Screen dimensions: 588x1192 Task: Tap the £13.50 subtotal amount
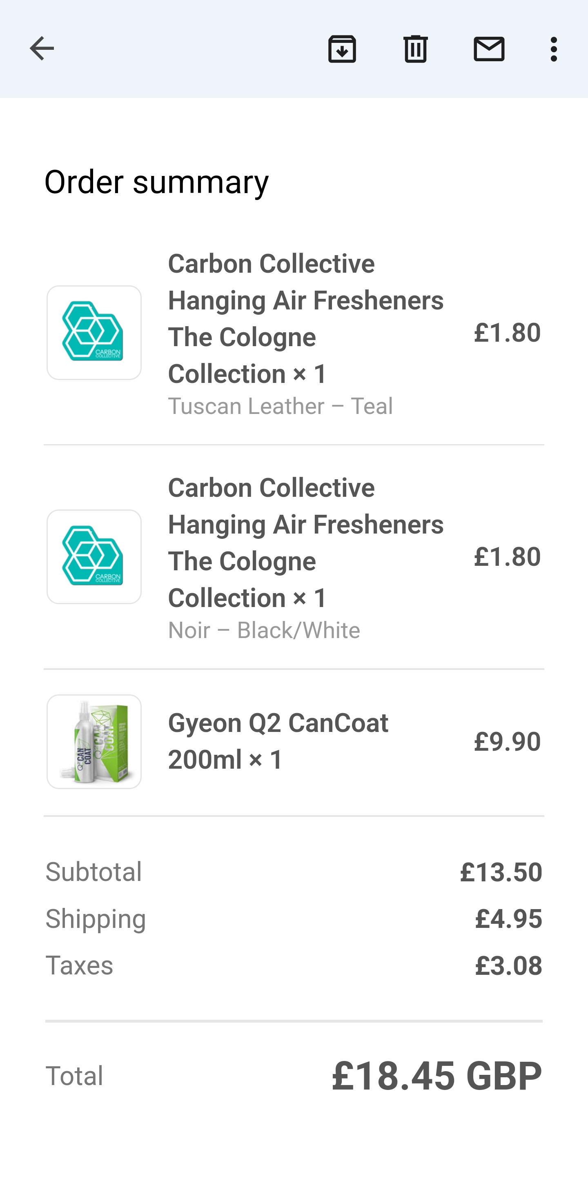[501, 872]
